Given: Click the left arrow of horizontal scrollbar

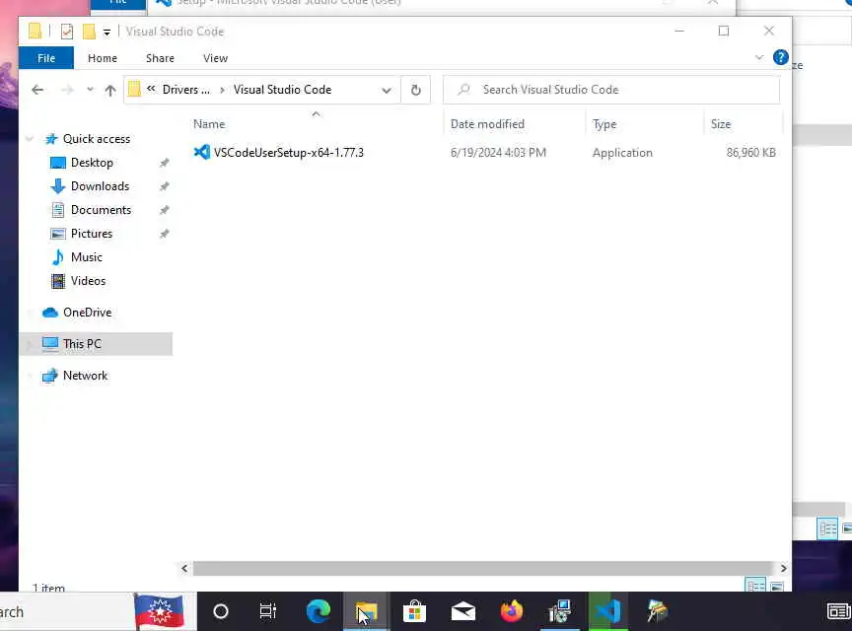Looking at the screenshot, I should coord(184,569).
